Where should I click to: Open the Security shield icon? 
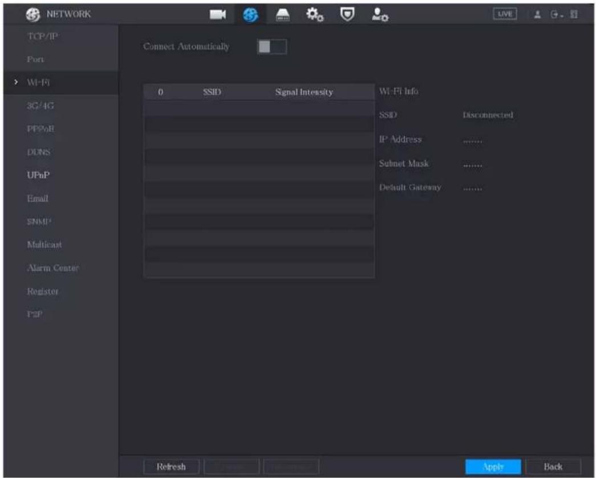tap(347, 14)
